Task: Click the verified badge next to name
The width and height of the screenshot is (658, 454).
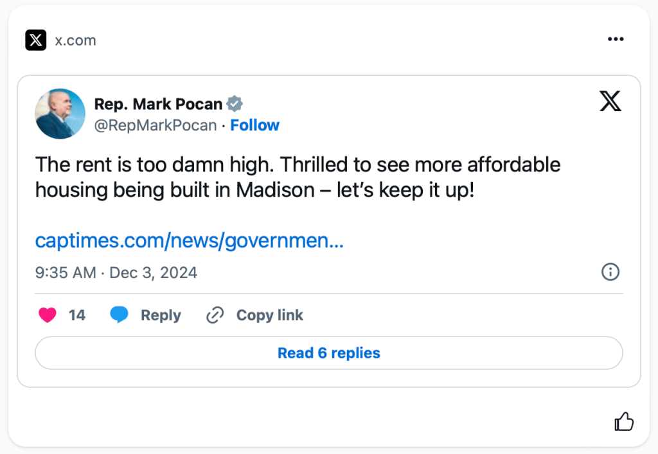Action: click(x=235, y=104)
